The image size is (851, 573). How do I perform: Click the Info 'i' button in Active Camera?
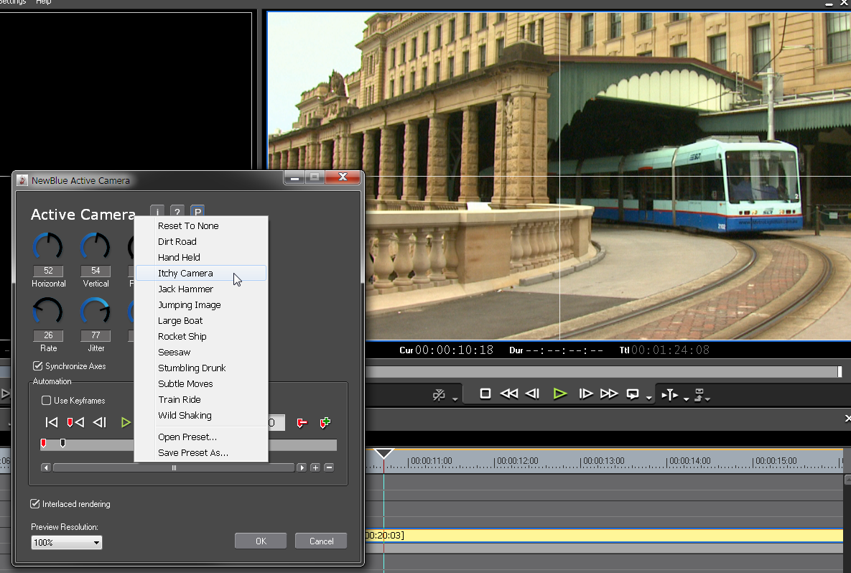157,211
